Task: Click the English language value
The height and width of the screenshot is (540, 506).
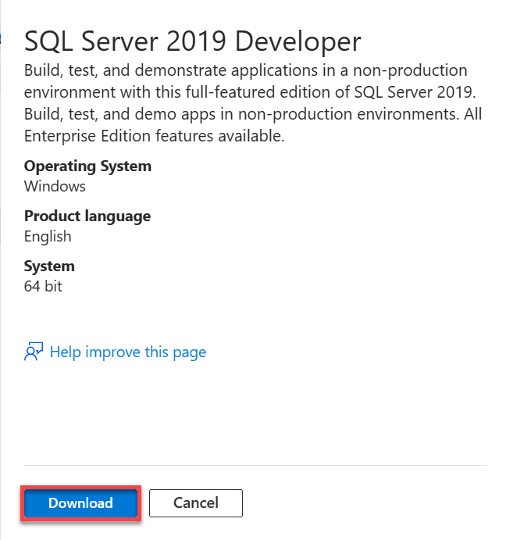Action: pyautogui.click(x=48, y=236)
